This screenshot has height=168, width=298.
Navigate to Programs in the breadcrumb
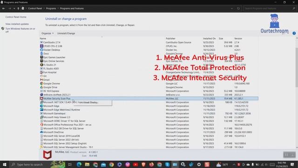coord(51,8)
